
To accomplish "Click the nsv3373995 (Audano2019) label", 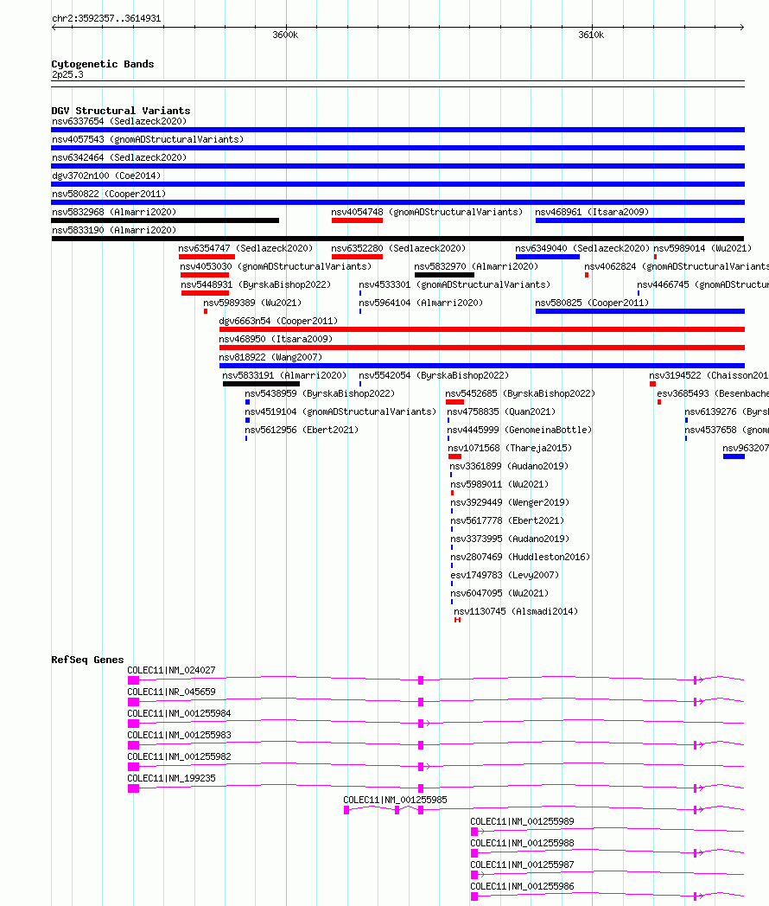I will click(510, 539).
